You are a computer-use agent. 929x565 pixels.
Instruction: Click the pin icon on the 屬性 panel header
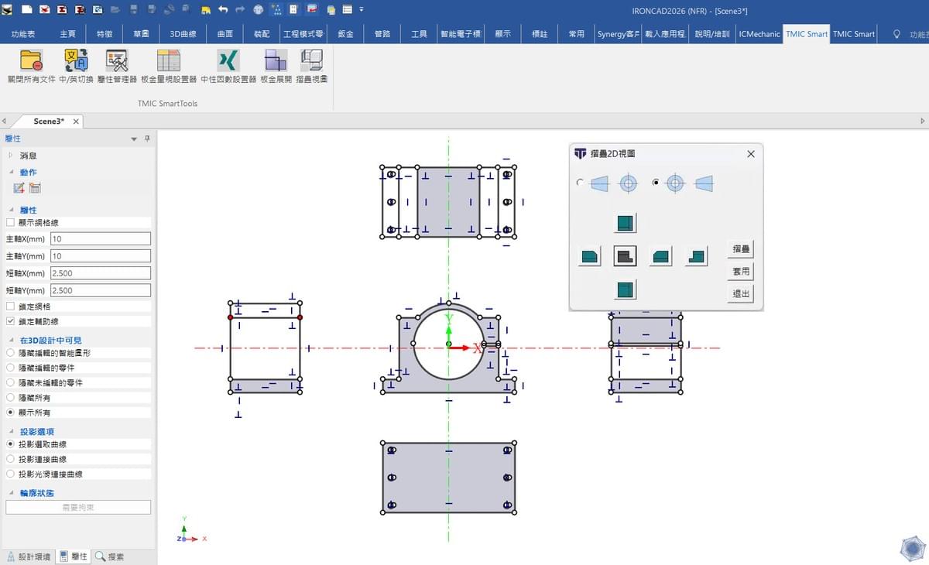147,139
